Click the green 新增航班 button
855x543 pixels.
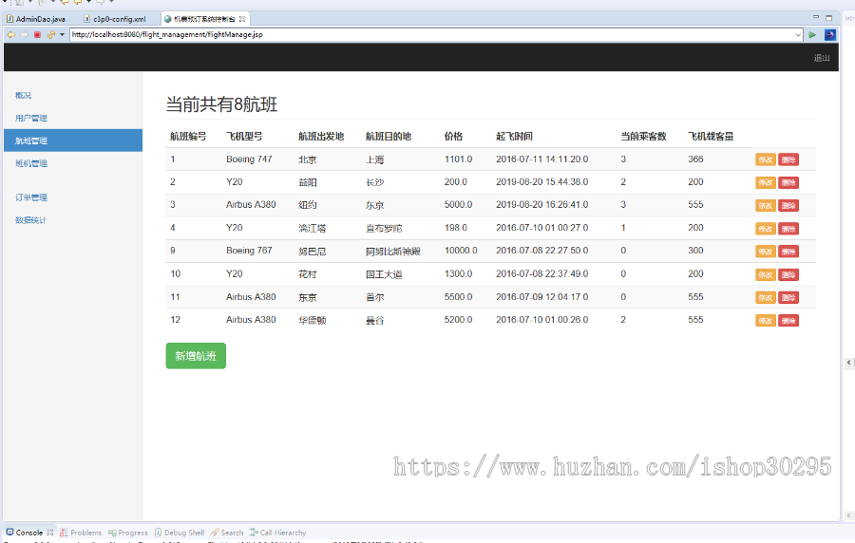(196, 356)
